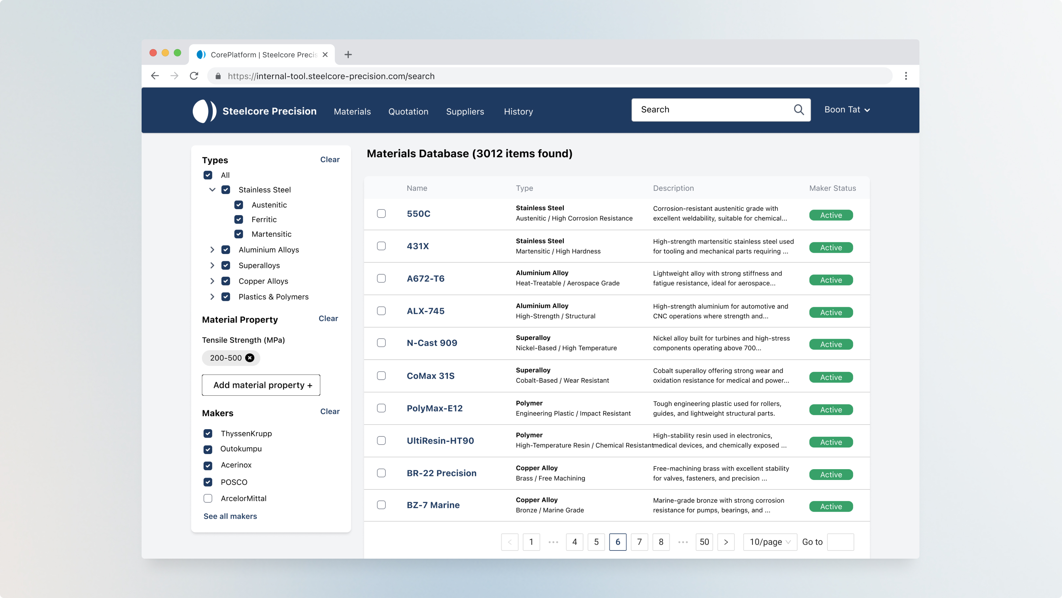
Task: Open the BZ-7 Marine material detail
Action: click(433, 505)
